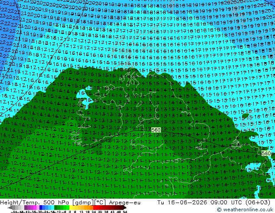Select the dark blue swatch in the legend
The image size is (275, 213).
click(41, 207)
